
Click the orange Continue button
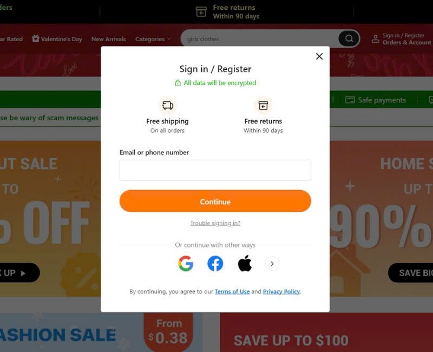(215, 201)
